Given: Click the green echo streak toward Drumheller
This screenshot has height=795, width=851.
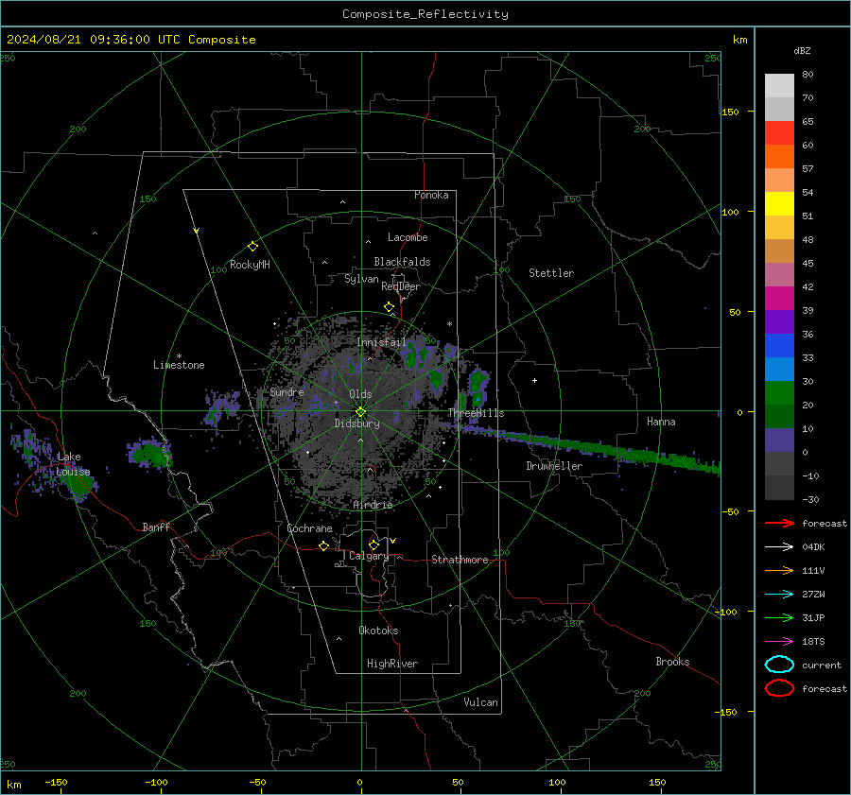Looking at the screenshot, I should (x=592, y=448).
